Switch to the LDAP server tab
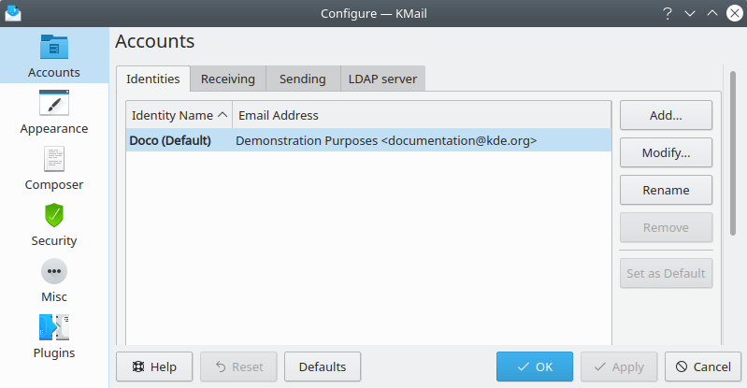 point(382,79)
